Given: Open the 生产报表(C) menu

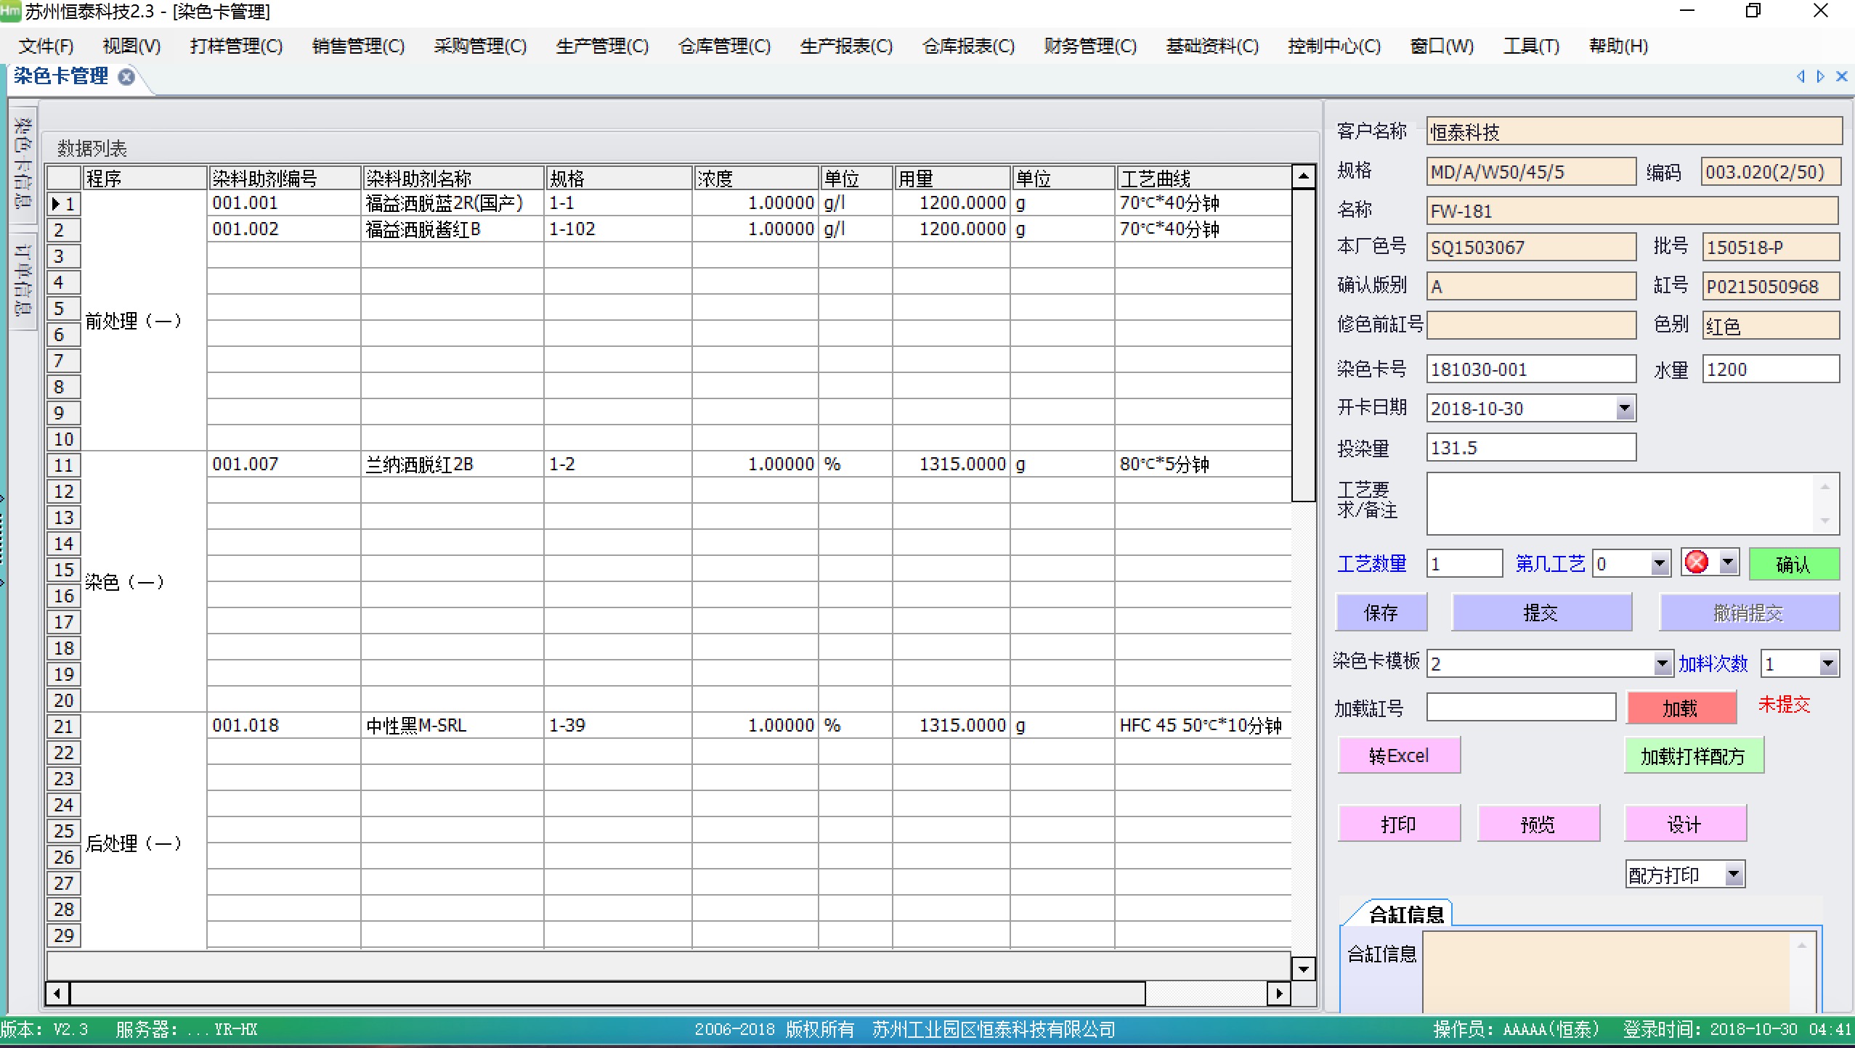Looking at the screenshot, I should tap(846, 46).
